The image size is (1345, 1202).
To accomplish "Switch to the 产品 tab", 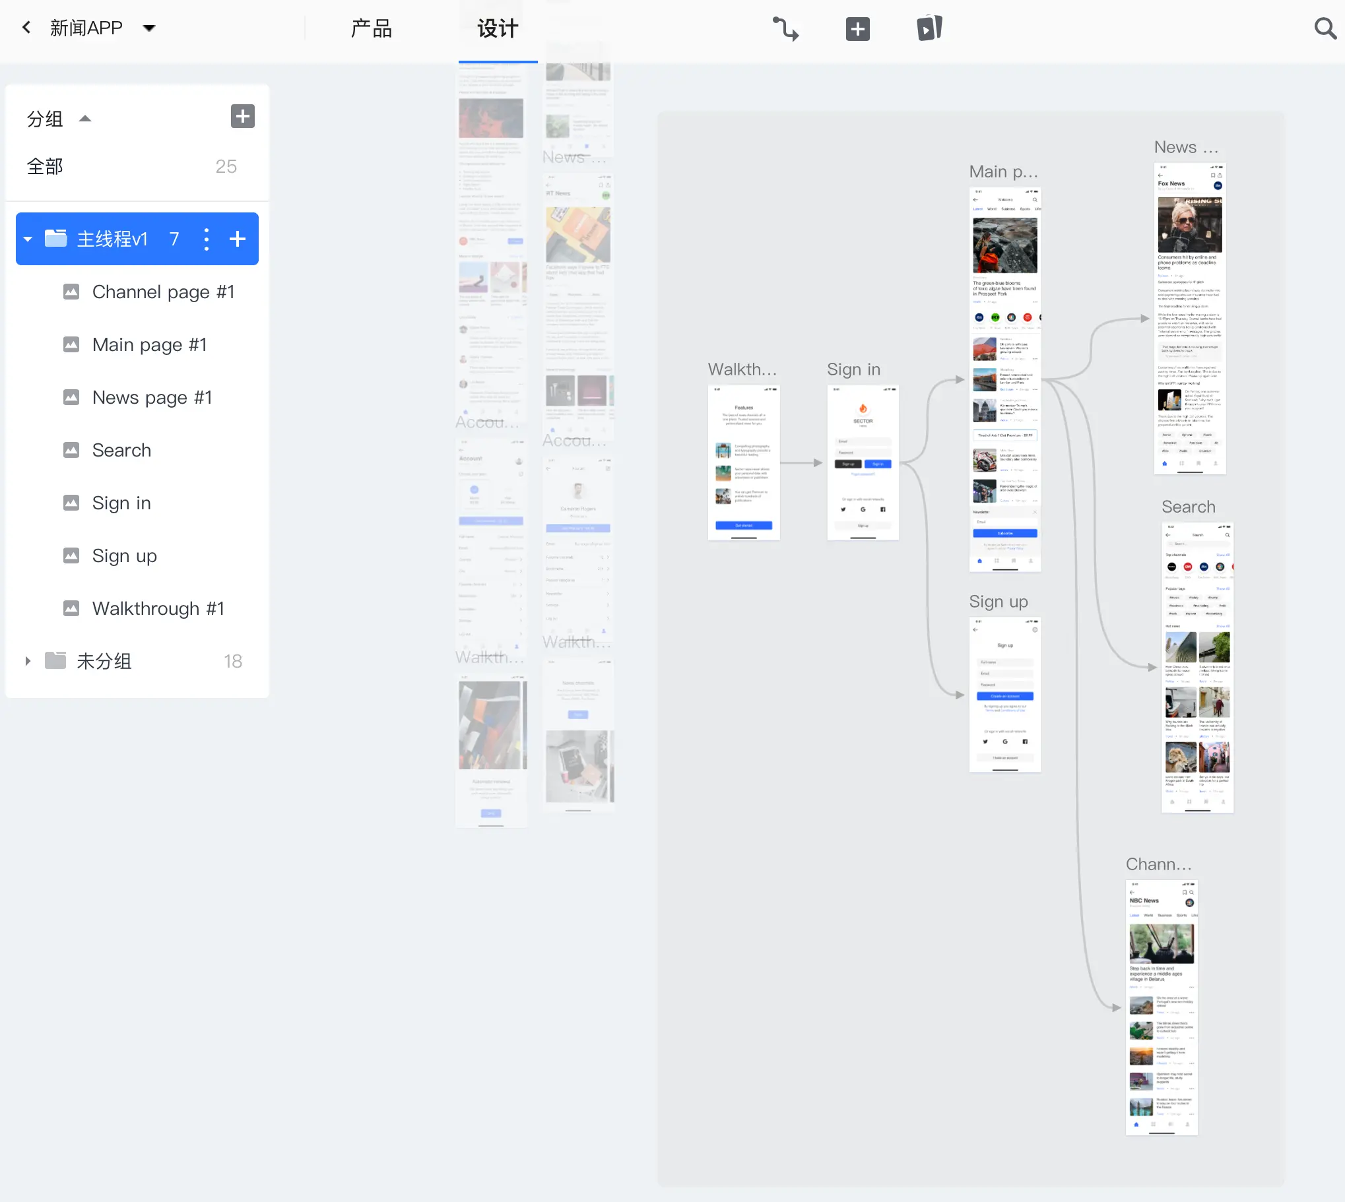I will point(372,28).
